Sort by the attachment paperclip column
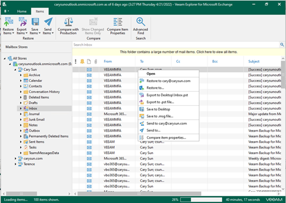 [96, 61]
